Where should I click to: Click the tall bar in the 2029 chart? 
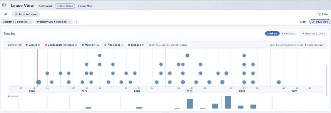[x=190, y=104]
